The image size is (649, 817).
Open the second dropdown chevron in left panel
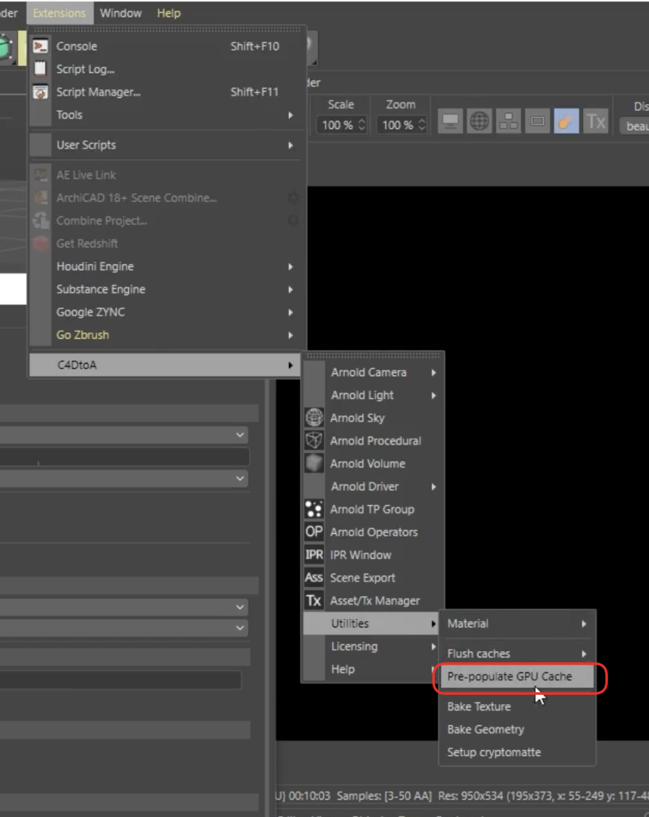(240, 478)
